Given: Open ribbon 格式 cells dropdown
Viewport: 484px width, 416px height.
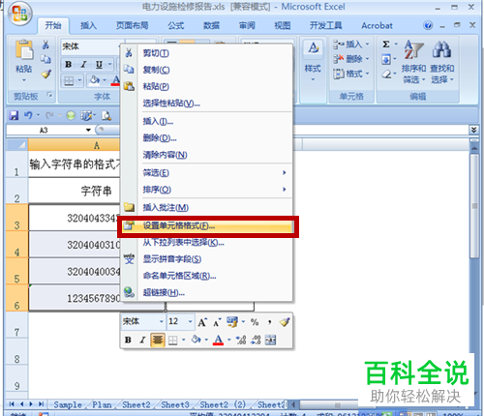Looking at the screenshot, I should pos(351,74).
